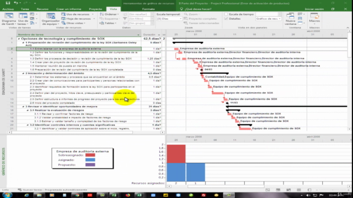Click Tareas seleccionadas zoom button
The height and width of the screenshot is (198, 353).
201,23
